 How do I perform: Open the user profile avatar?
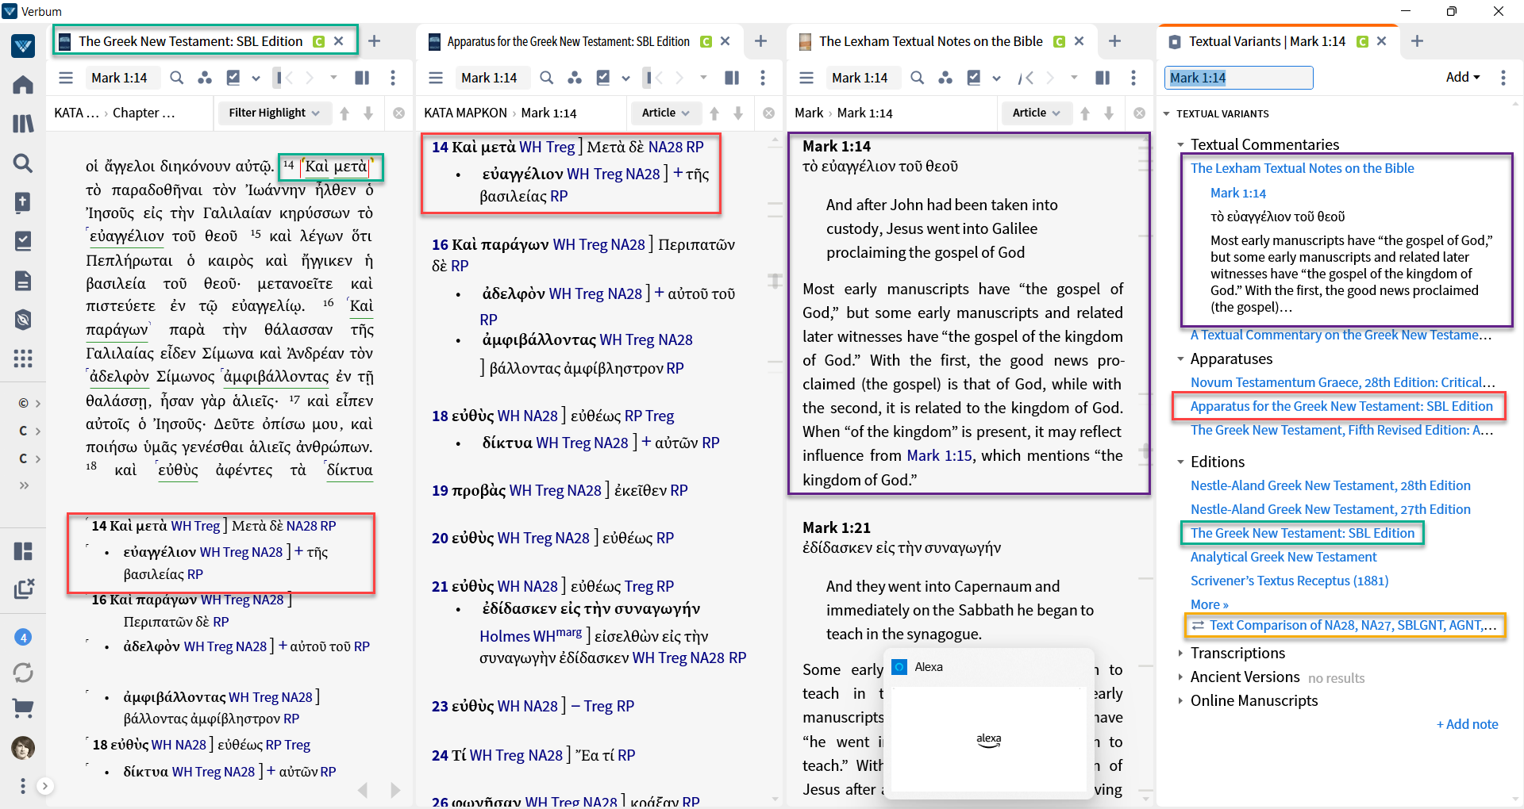[x=23, y=747]
